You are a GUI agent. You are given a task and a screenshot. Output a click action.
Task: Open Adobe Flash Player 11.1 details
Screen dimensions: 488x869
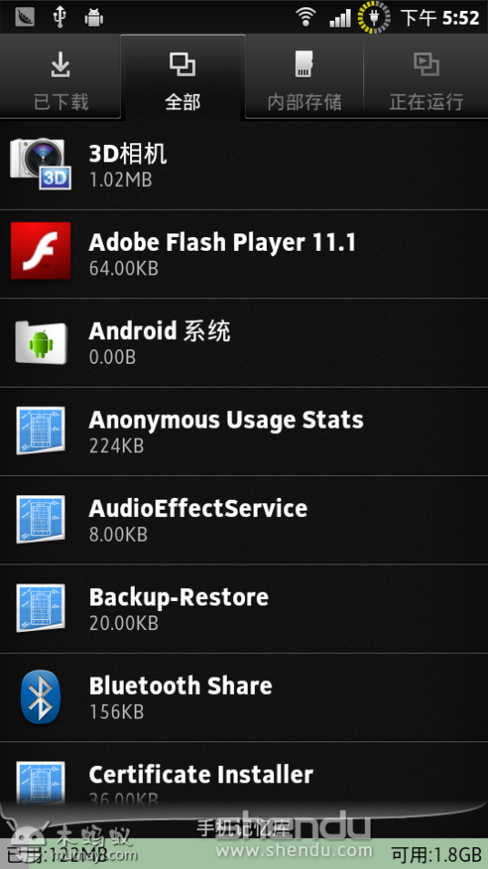244,253
